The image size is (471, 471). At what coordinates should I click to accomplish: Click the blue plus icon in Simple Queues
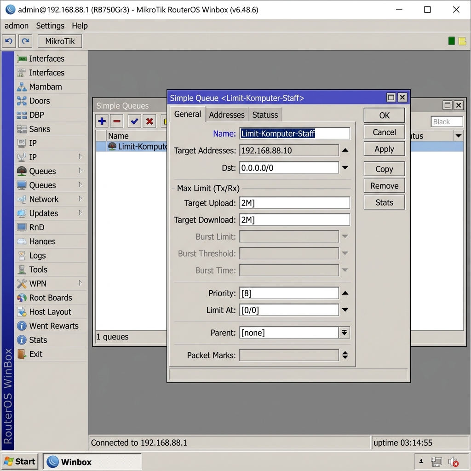tap(102, 121)
